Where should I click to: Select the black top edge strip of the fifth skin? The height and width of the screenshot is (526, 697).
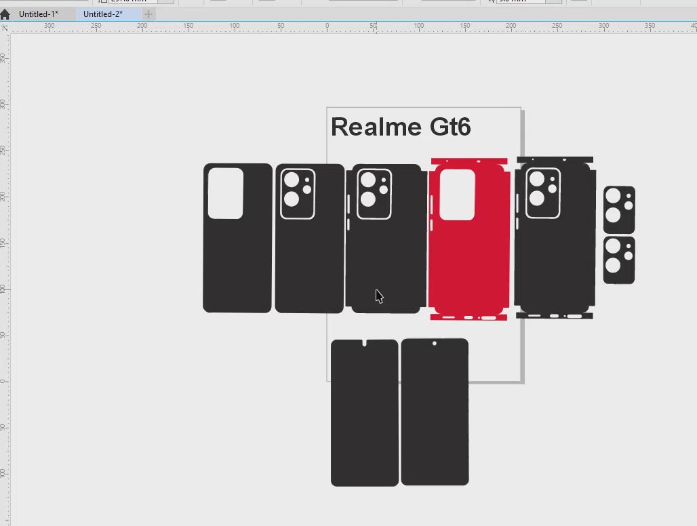[x=555, y=160]
